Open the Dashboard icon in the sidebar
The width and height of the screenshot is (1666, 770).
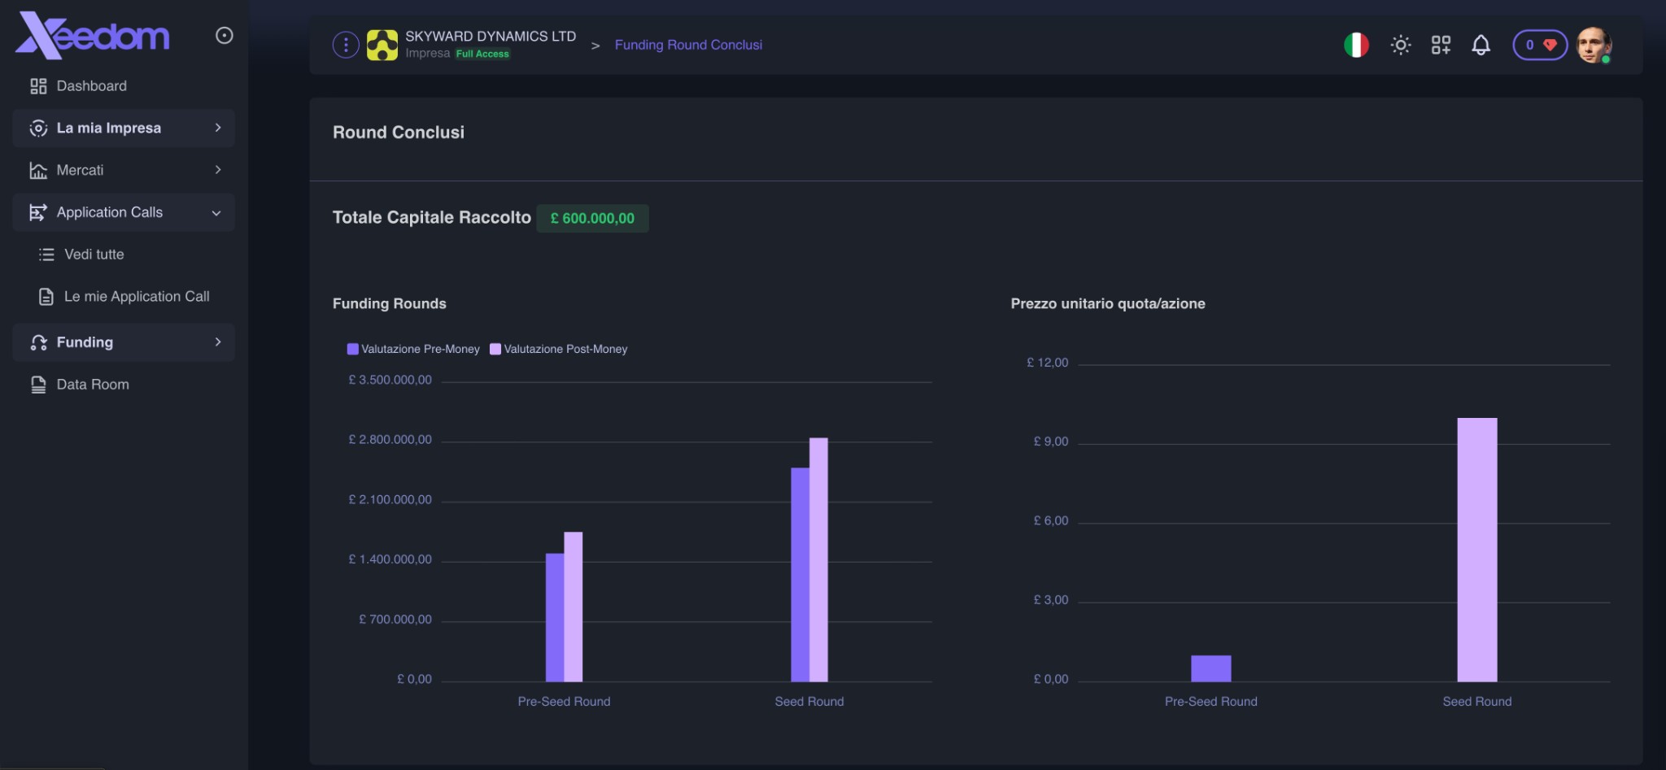(38, 85)
